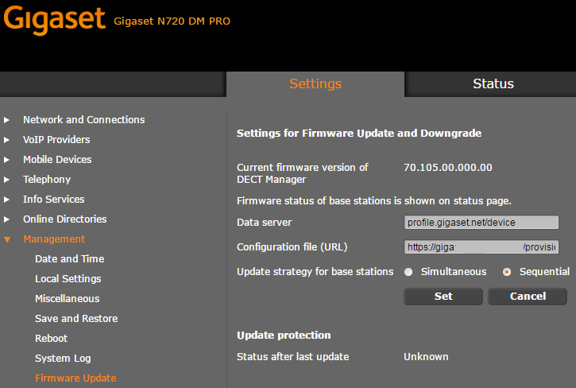This screenshot has height=388, width=576.
Task: Click the Gigaset N720 DM PRO title
Action: (x=172, y=21)
